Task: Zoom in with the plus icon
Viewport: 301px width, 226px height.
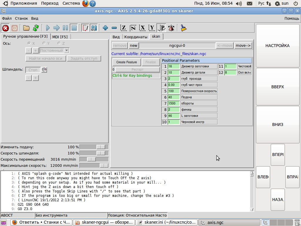Action: click(106, 28)
